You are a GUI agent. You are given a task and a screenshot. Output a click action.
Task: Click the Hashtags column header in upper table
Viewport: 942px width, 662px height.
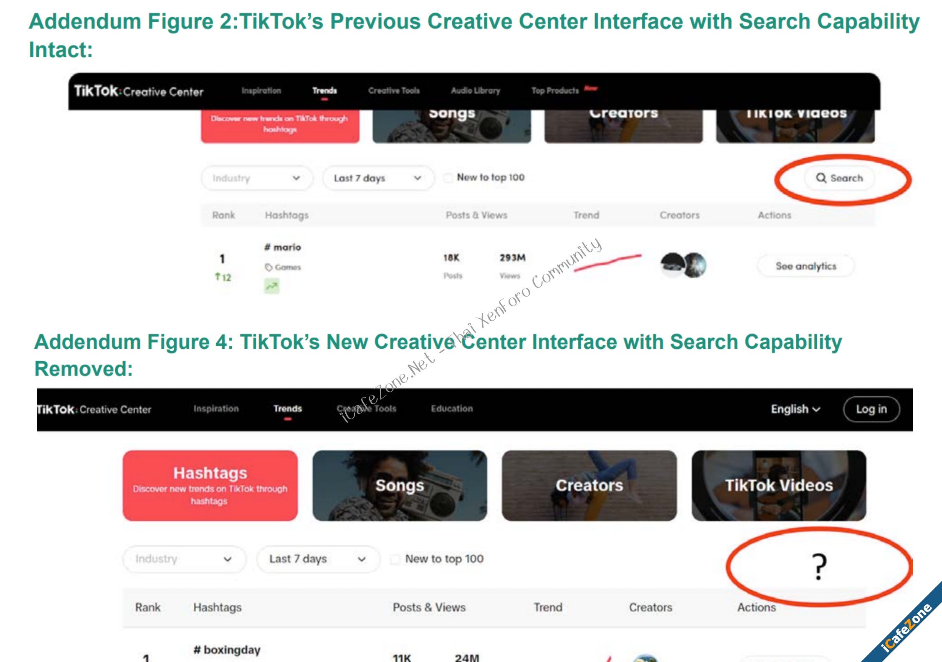(287, 215)
